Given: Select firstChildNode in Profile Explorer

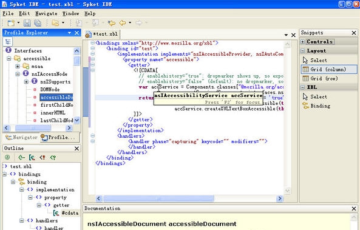Looking at the screenshot, I should 56,105.
